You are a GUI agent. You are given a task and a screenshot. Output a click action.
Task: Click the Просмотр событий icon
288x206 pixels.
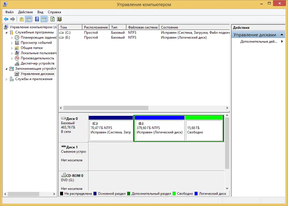[17, 43]
